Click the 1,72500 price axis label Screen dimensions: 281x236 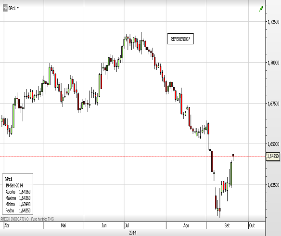click(x=273, y=22)
